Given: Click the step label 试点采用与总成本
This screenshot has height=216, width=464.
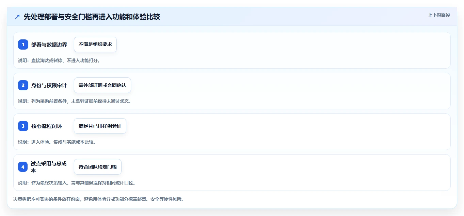Looking at the screenshot, I should point(49,167).
